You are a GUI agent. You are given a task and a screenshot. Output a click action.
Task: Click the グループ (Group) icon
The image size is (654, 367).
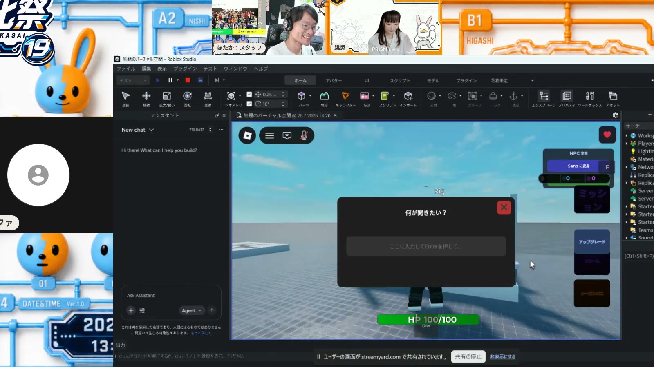pos(473,96)
